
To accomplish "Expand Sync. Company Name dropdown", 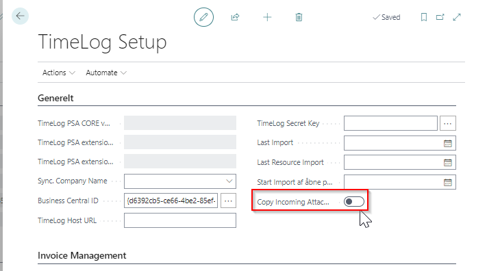I will pyautogui.click(x=229, y=181).
